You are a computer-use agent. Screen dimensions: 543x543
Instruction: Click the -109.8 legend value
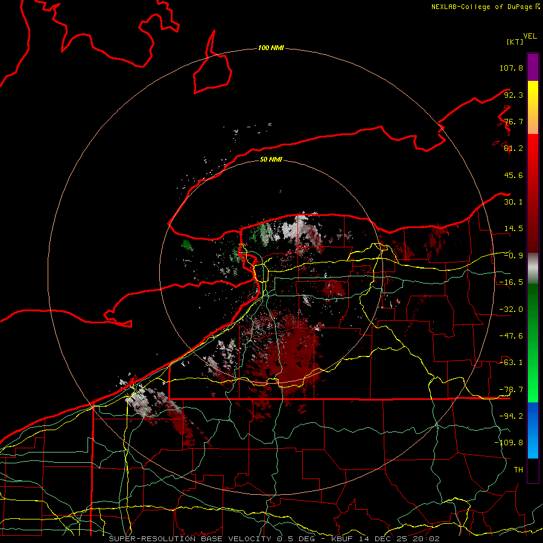(x=509, y=443)
